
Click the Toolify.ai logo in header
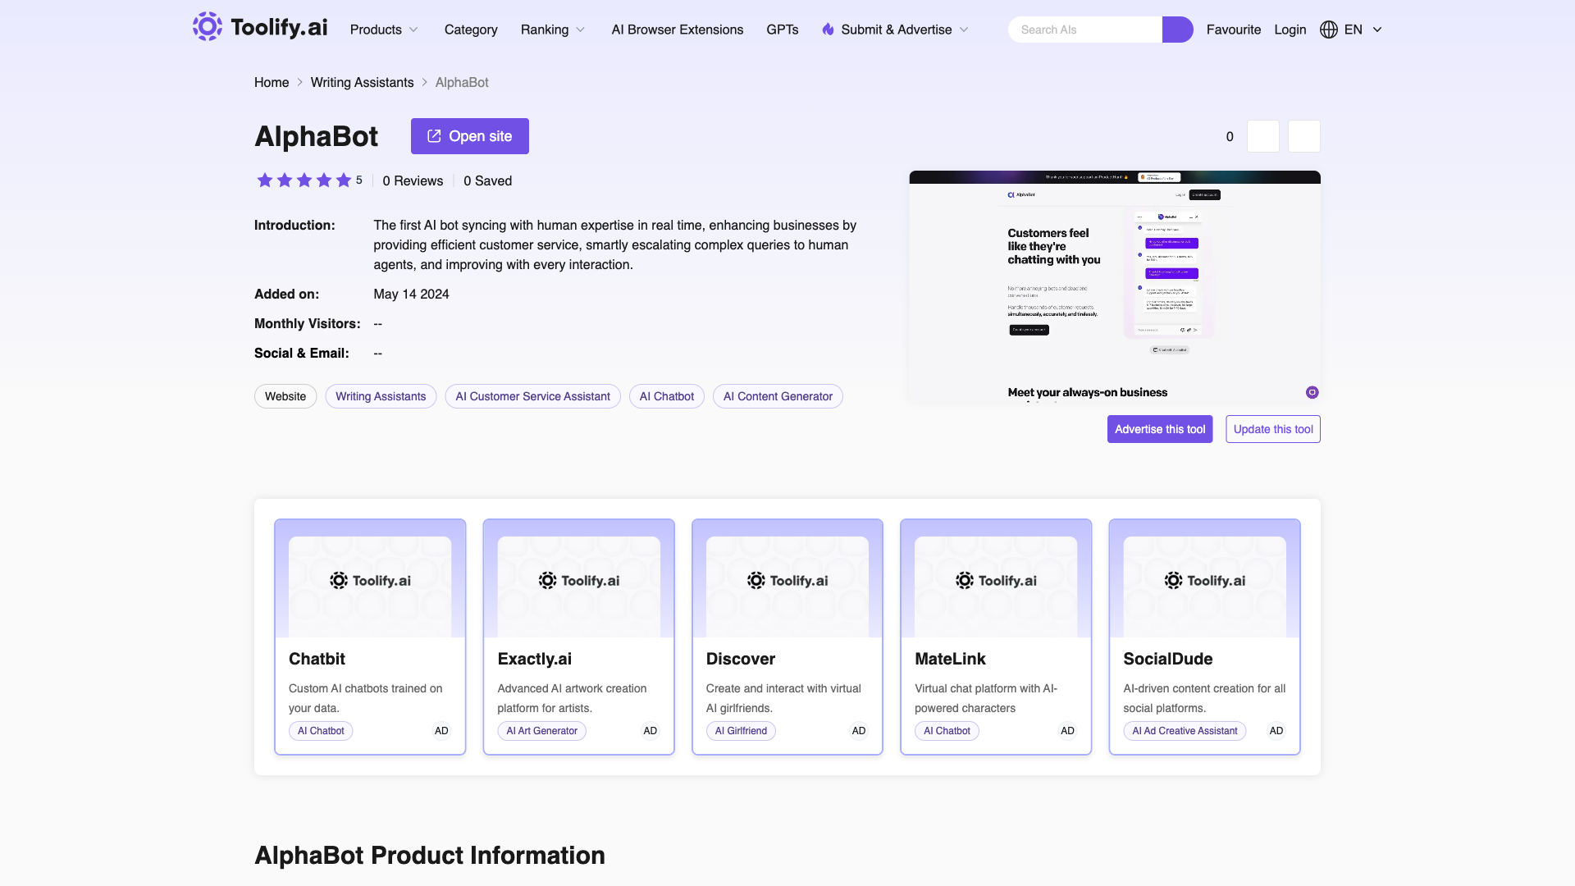259,27
